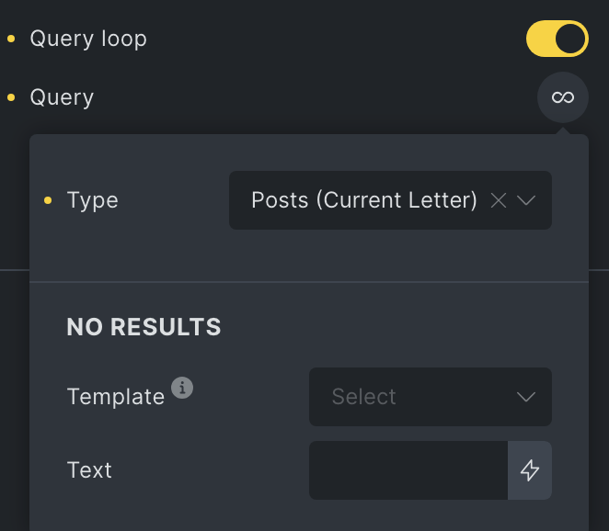
Task: Open the Posts (Current Letter) type dropdown
Action: pyautogui.click(x=390, y=200)
